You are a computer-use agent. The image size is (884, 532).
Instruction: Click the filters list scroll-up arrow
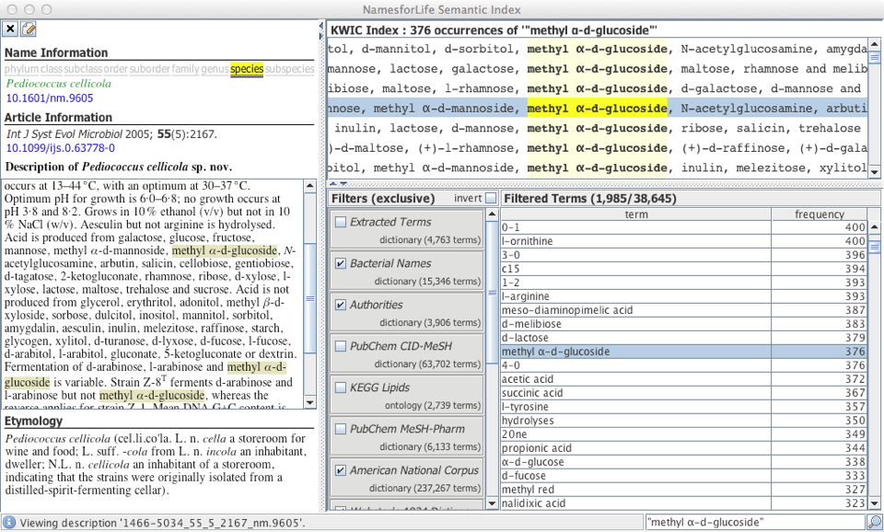(x=492, y=215)
